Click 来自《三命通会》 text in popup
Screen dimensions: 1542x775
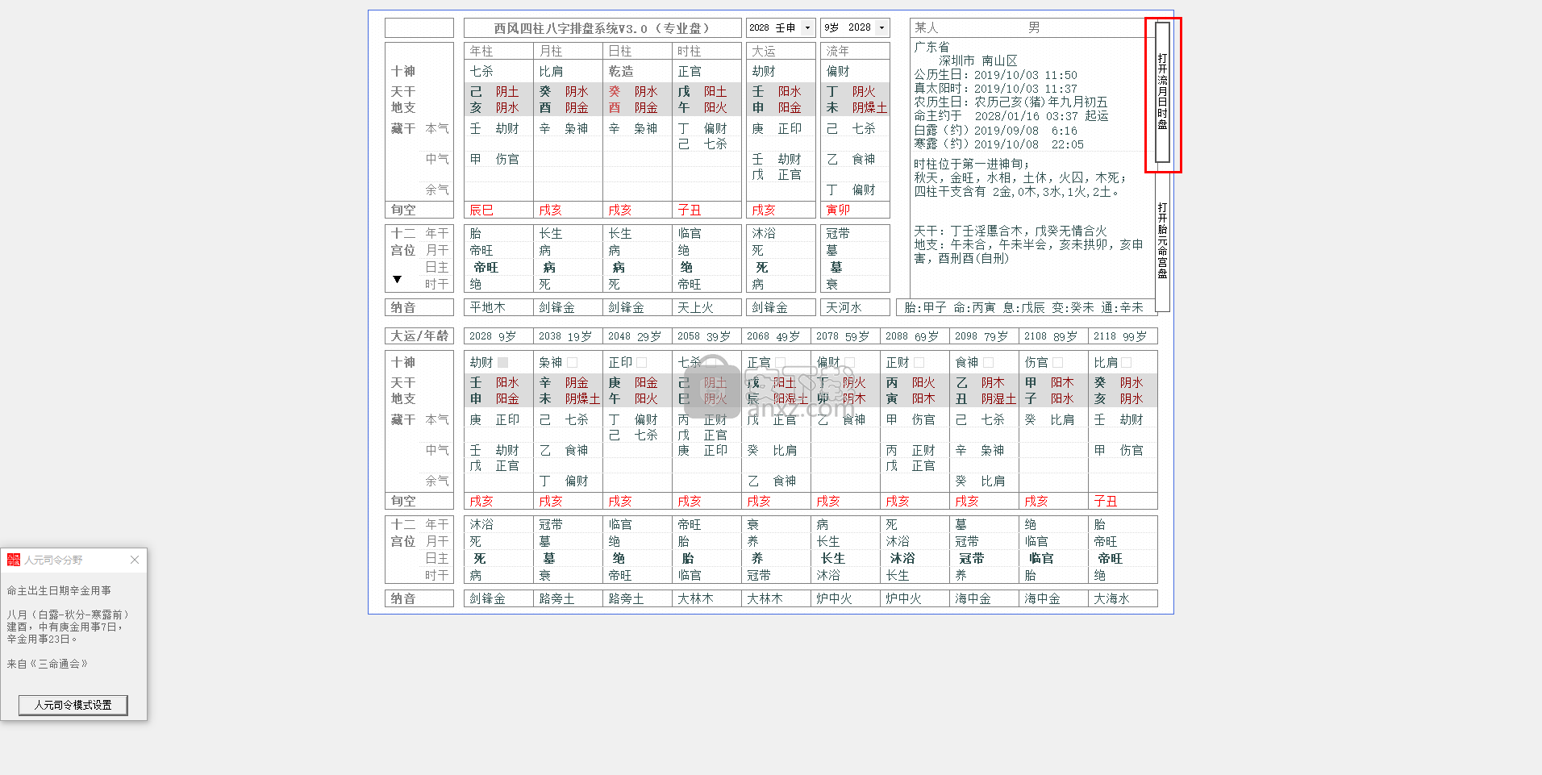point(47,664)
